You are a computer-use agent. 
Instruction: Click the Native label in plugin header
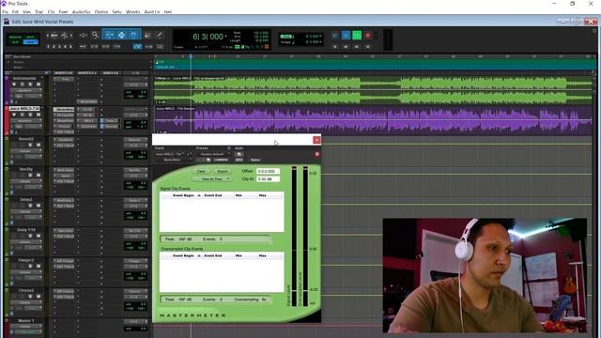coord(255,160)
